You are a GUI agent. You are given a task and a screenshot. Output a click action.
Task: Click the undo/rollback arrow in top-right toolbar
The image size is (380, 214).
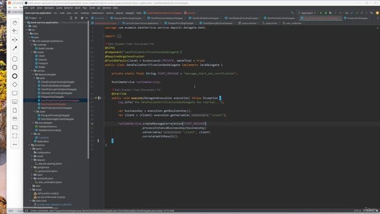pyautogui.click(x=372, y=13)
